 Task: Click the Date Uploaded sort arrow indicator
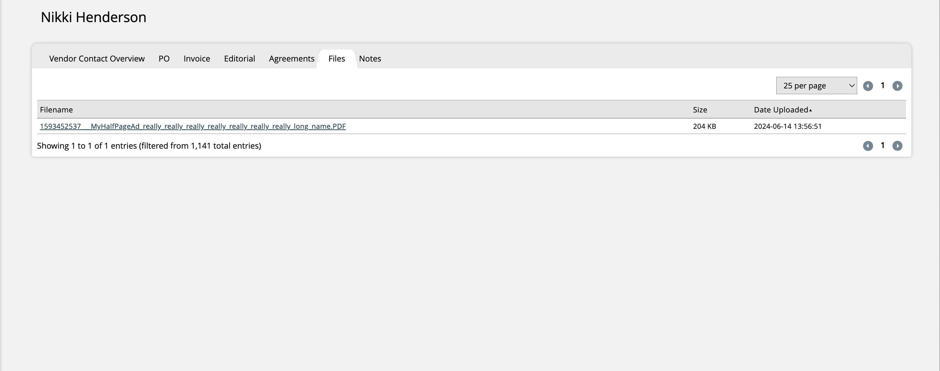(810, 110)
